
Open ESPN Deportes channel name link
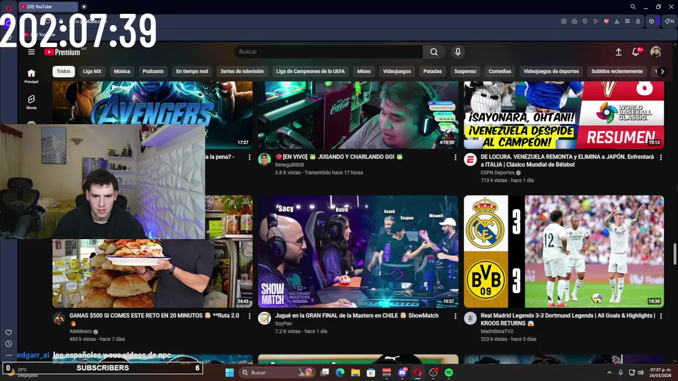497,173
